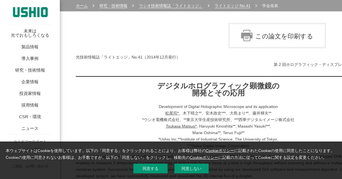Open the 研究・技術情報 breadcrumb link
The image size is (342, 179).
point(113,6)
